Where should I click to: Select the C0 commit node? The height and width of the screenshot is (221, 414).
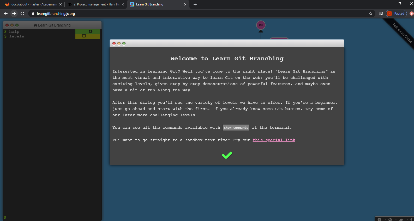[261, 25]
